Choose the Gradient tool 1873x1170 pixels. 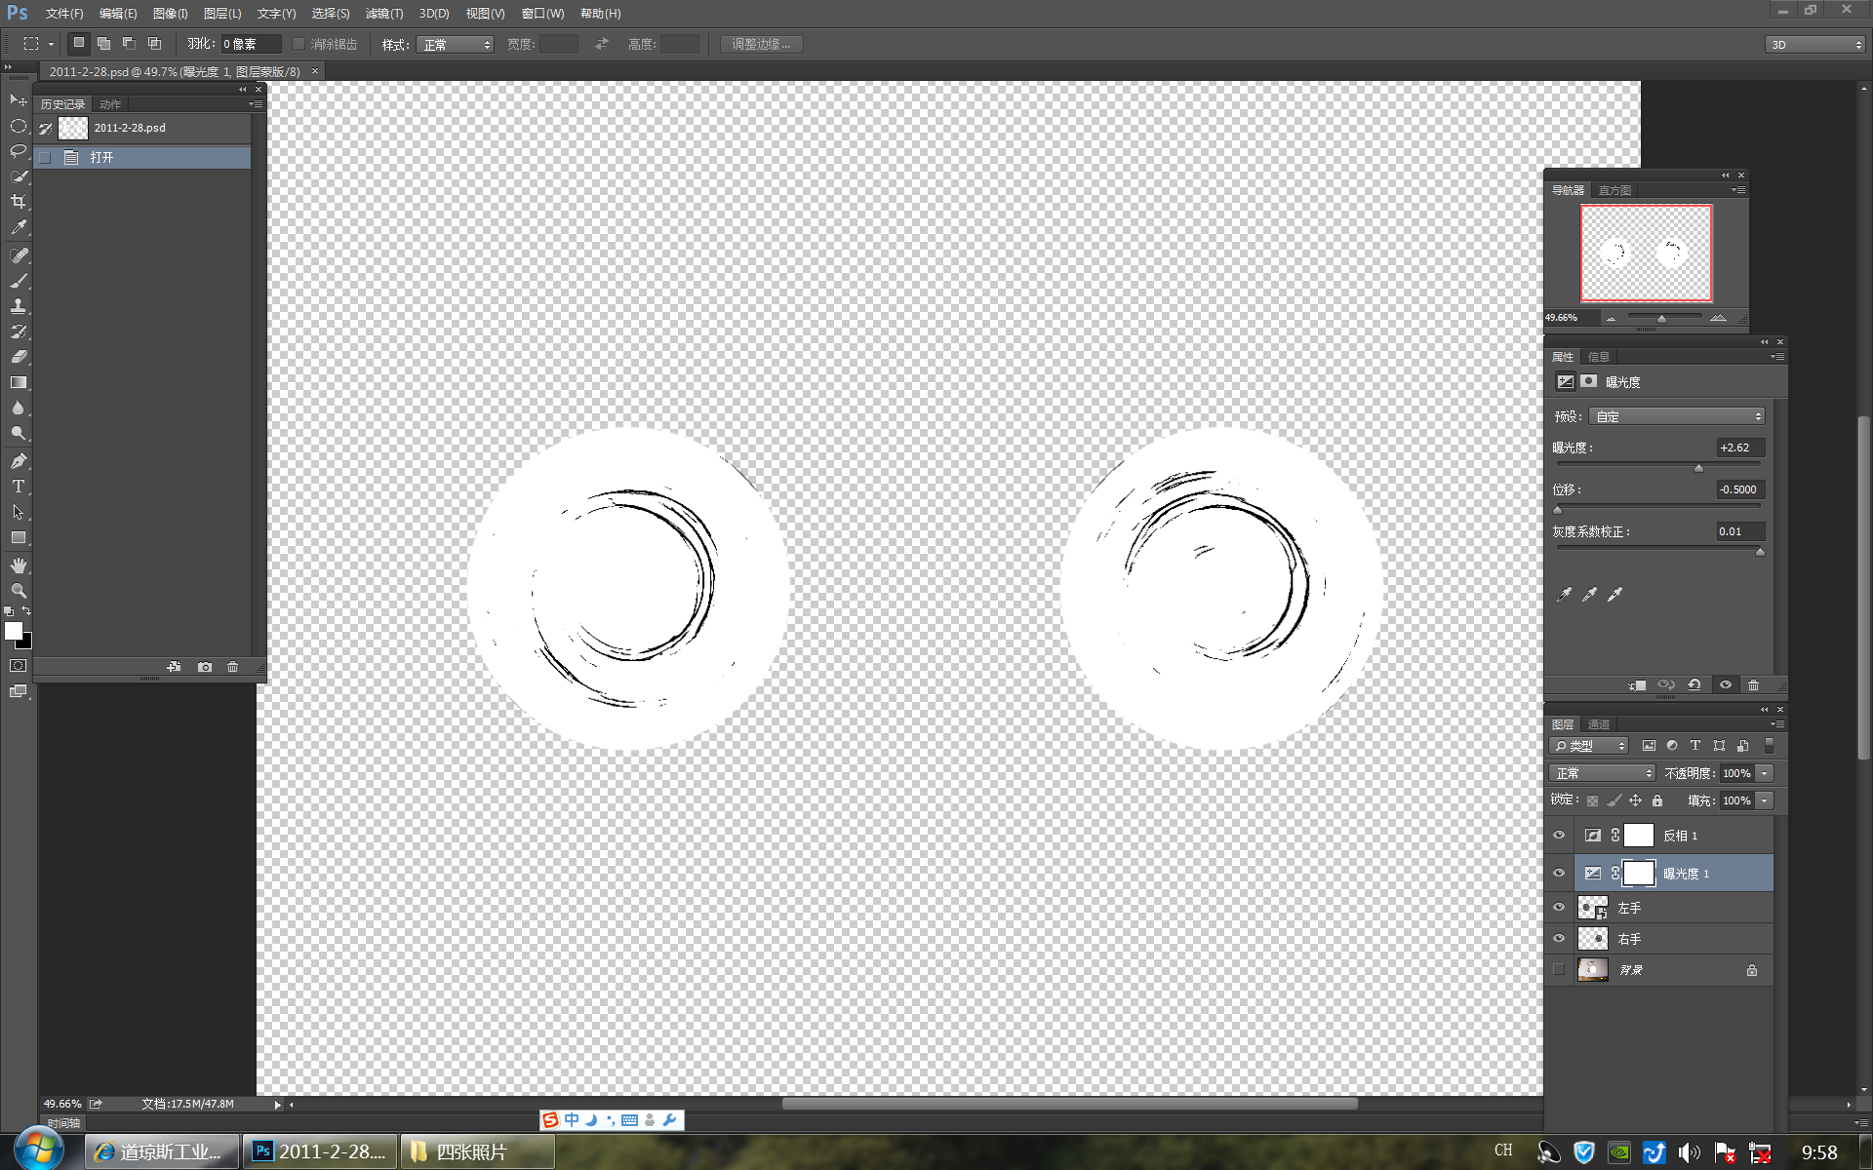[x=19, y=383]
